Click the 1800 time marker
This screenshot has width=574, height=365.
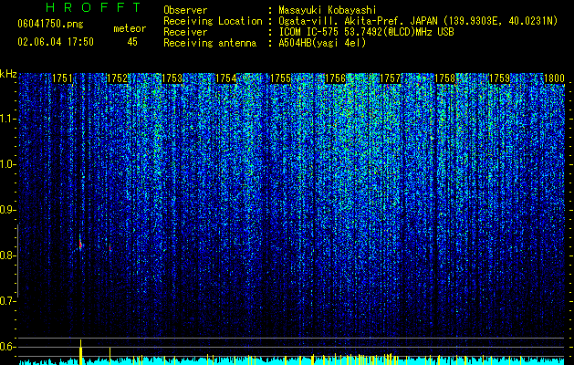click(554, 78)
